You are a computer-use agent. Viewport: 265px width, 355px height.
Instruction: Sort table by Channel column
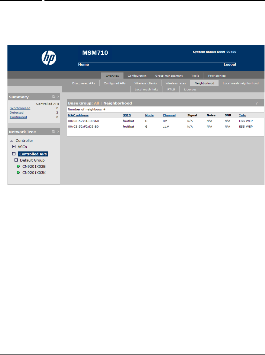pos(169,115)
